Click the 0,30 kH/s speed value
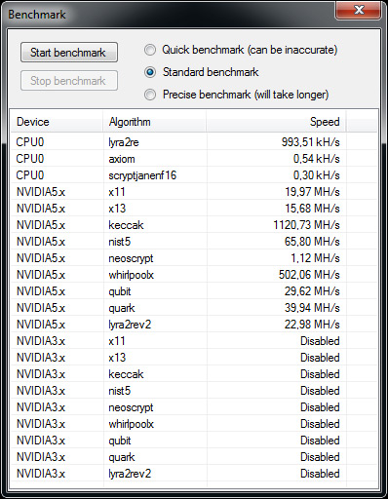Image resolution: width=388 pixels, height=499 pixels. pos(316,175)
